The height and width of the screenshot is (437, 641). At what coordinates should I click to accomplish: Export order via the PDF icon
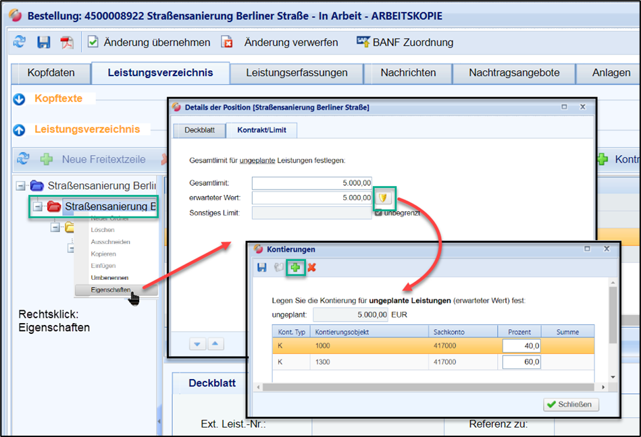point(67,42)
